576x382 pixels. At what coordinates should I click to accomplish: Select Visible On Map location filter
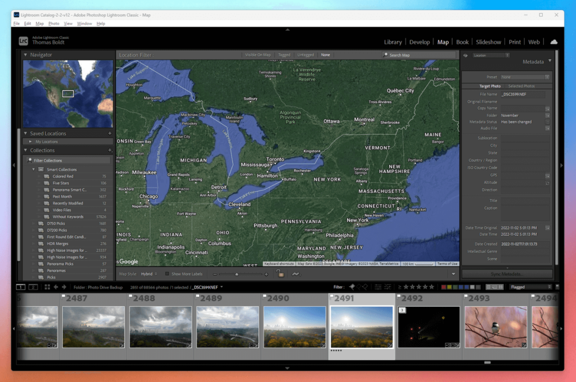coord(258,55)
